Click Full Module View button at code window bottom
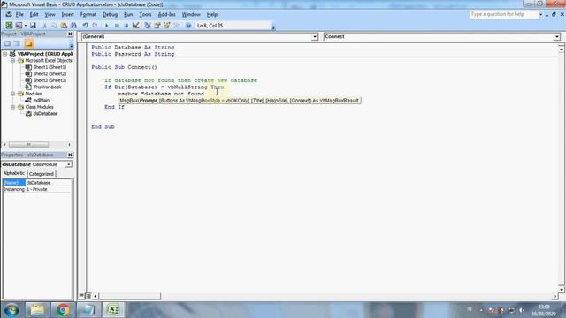The height and width of the screenshot is (318, 566). pos(88,296)
